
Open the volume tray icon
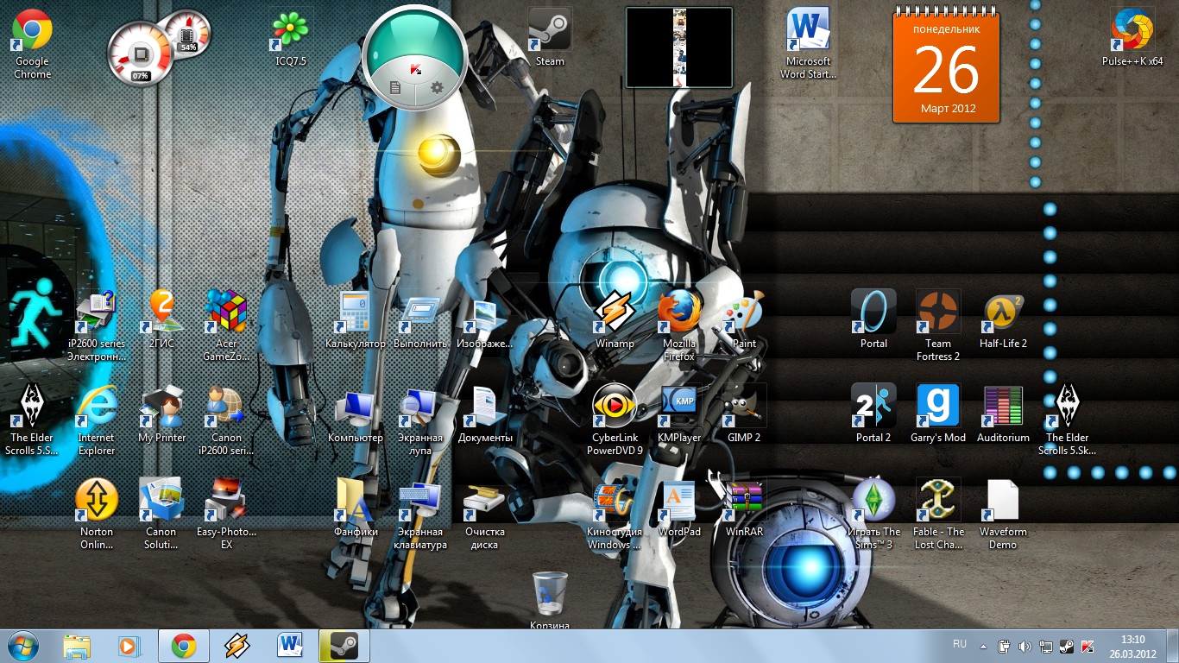(x=1025, y=646)
